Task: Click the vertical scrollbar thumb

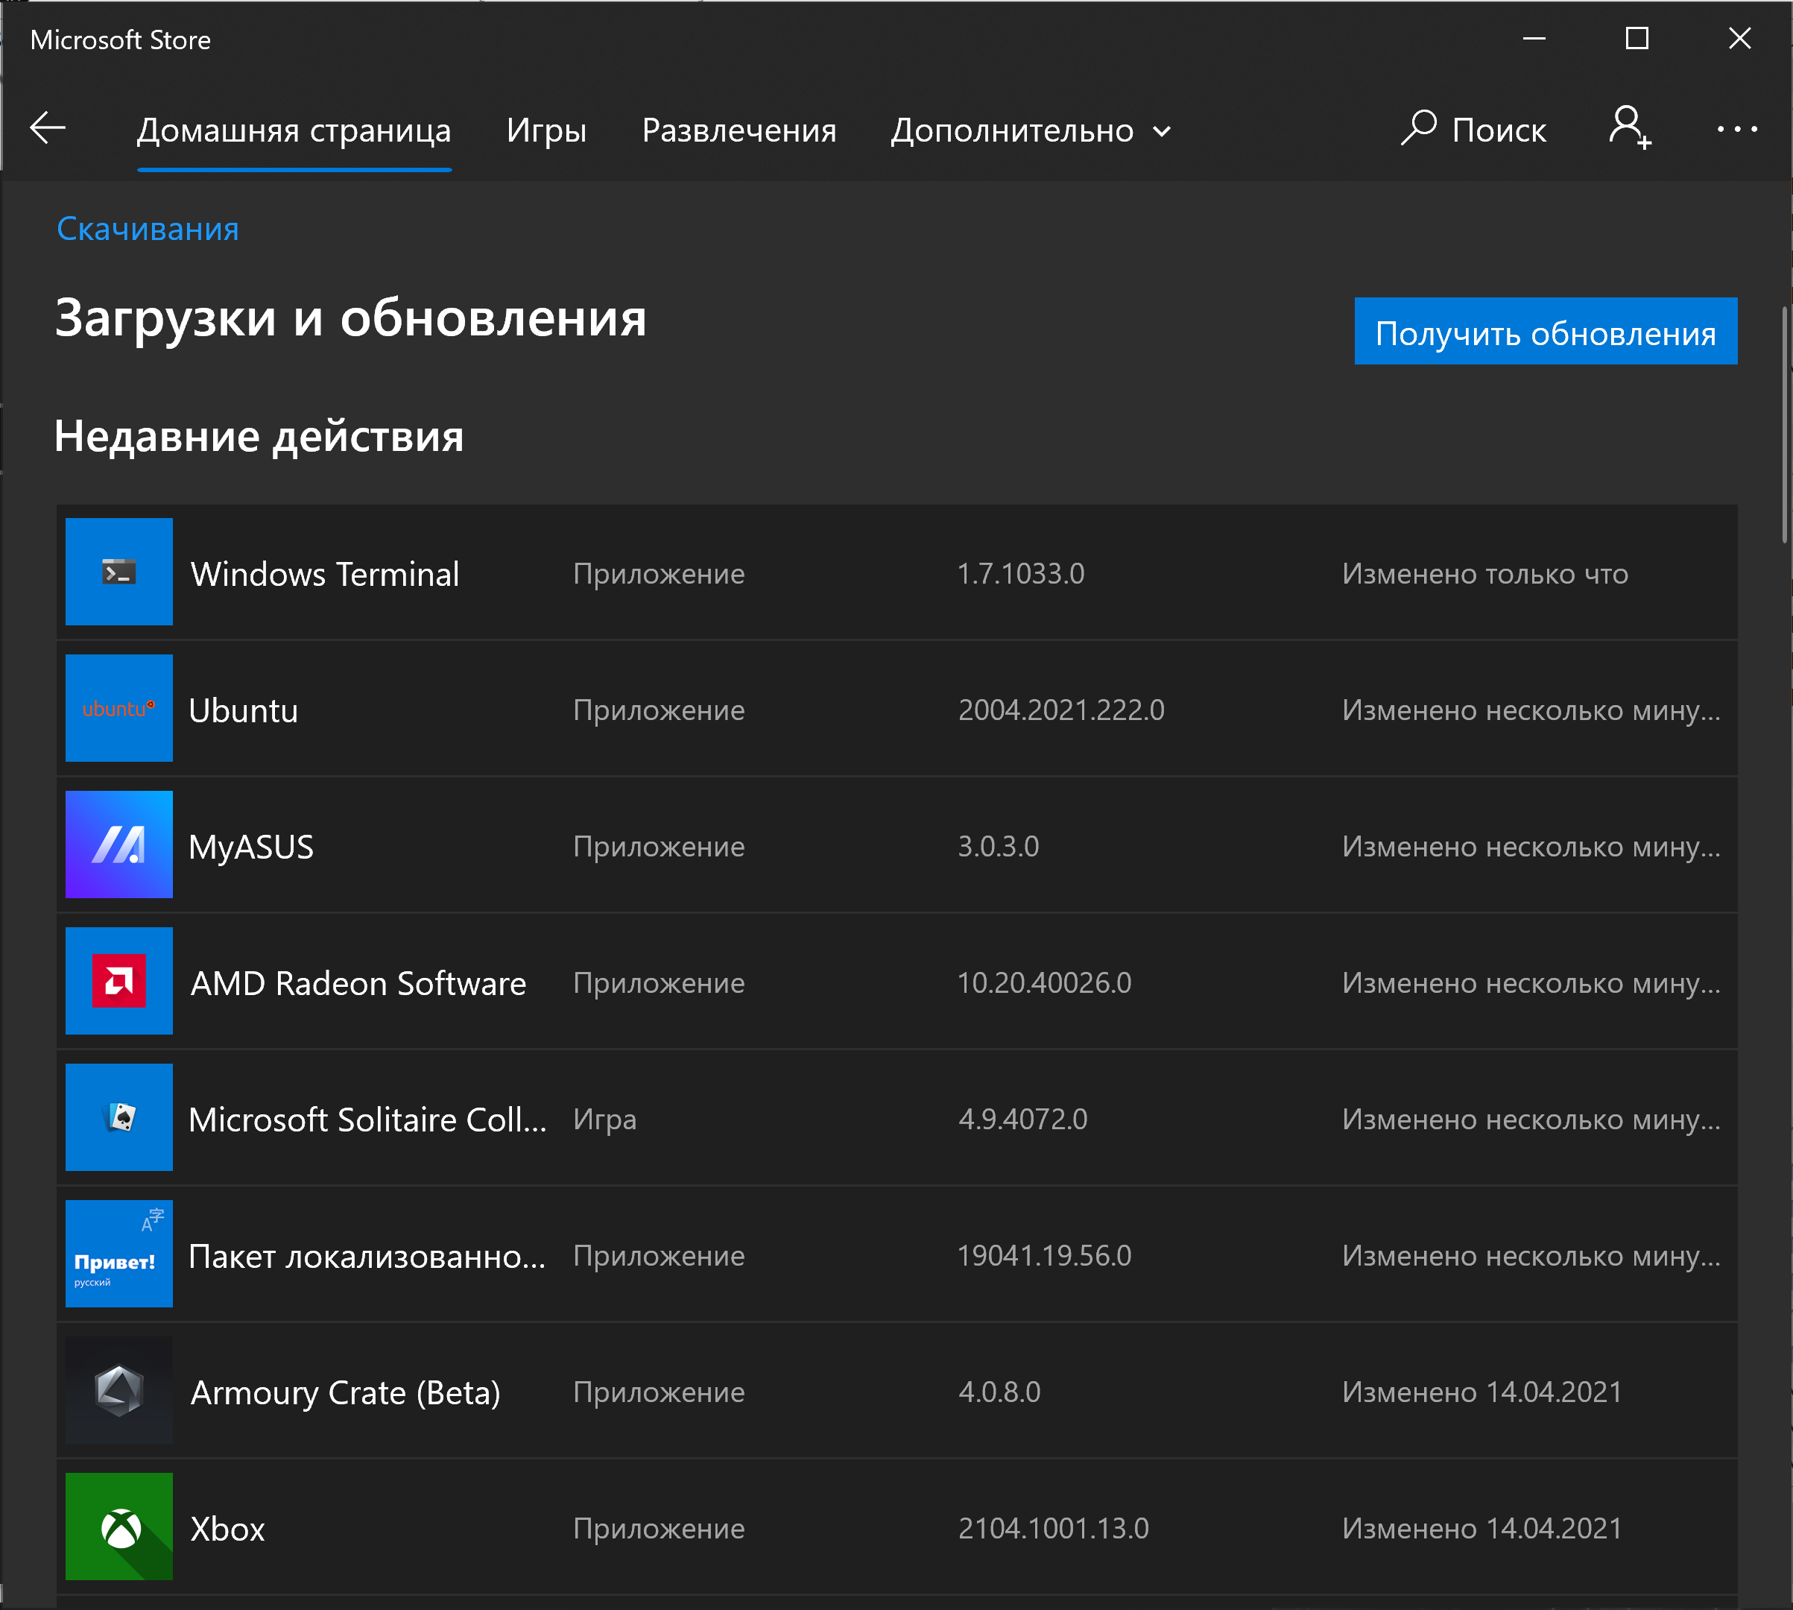Action: [1785, 425]
